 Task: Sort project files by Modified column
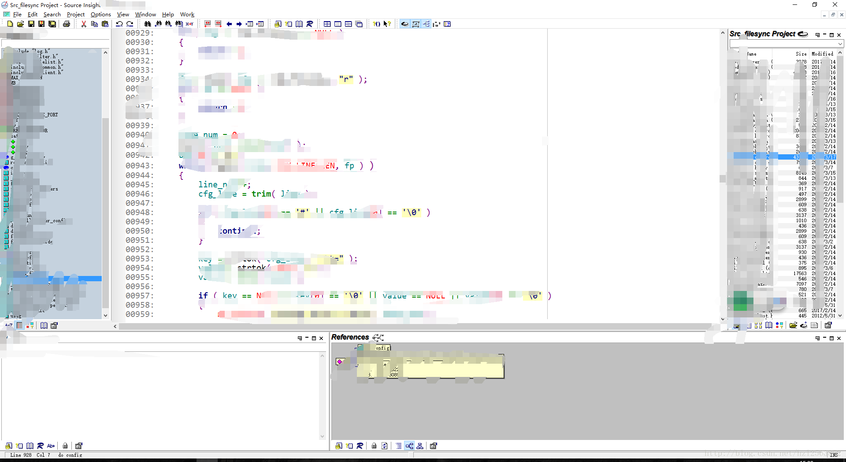[x=822, y=54]
